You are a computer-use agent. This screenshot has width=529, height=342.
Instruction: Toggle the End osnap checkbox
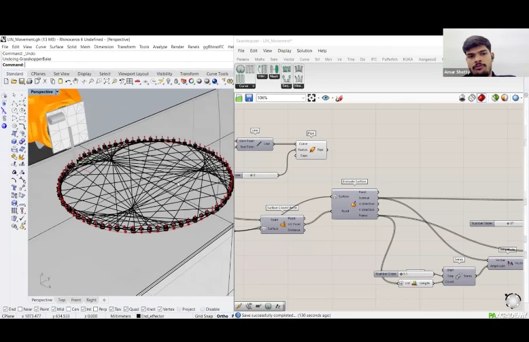(x=5, y=309)
